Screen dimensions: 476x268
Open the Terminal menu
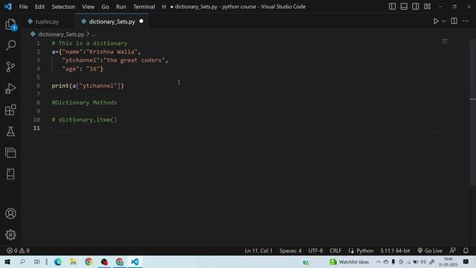[144, 7]
